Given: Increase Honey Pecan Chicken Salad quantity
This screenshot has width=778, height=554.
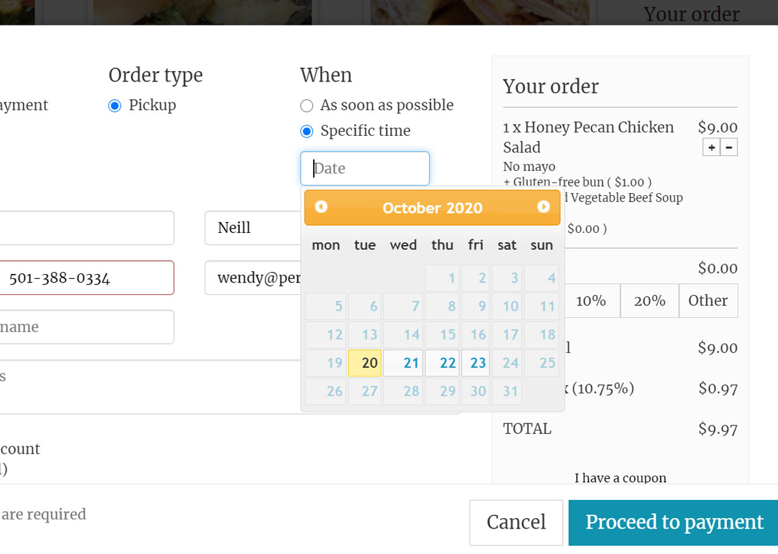Looking at the screenshot, I should point(711,147).
